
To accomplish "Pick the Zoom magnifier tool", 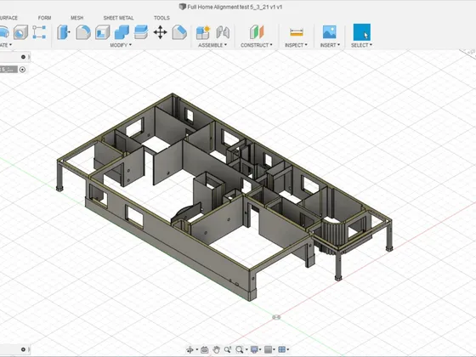I will click(228, 349).
